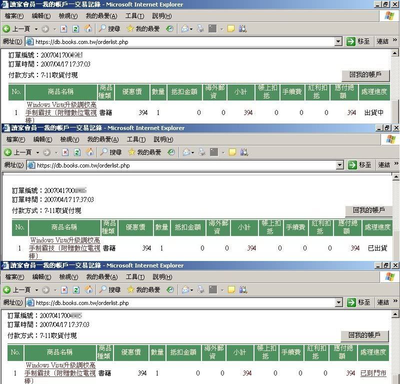This screenshot has width=400, height=384.
Task: Open the 檔案(F) menu in the 出貨中 window
Action: click(14, 16)
